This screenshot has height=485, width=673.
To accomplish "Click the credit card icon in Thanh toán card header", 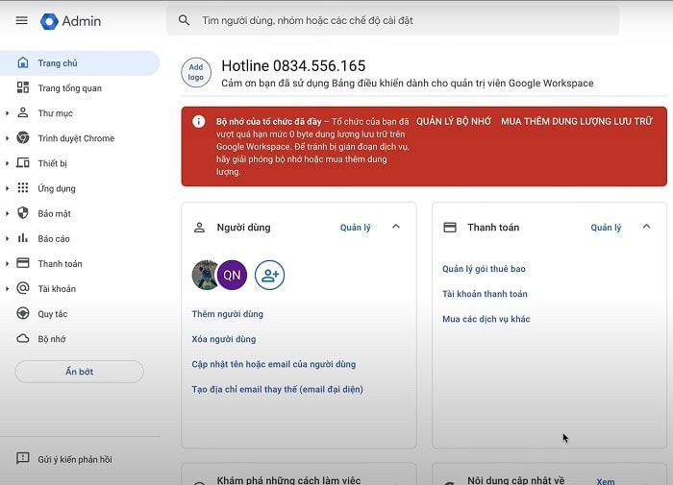I will click(450, 228).
